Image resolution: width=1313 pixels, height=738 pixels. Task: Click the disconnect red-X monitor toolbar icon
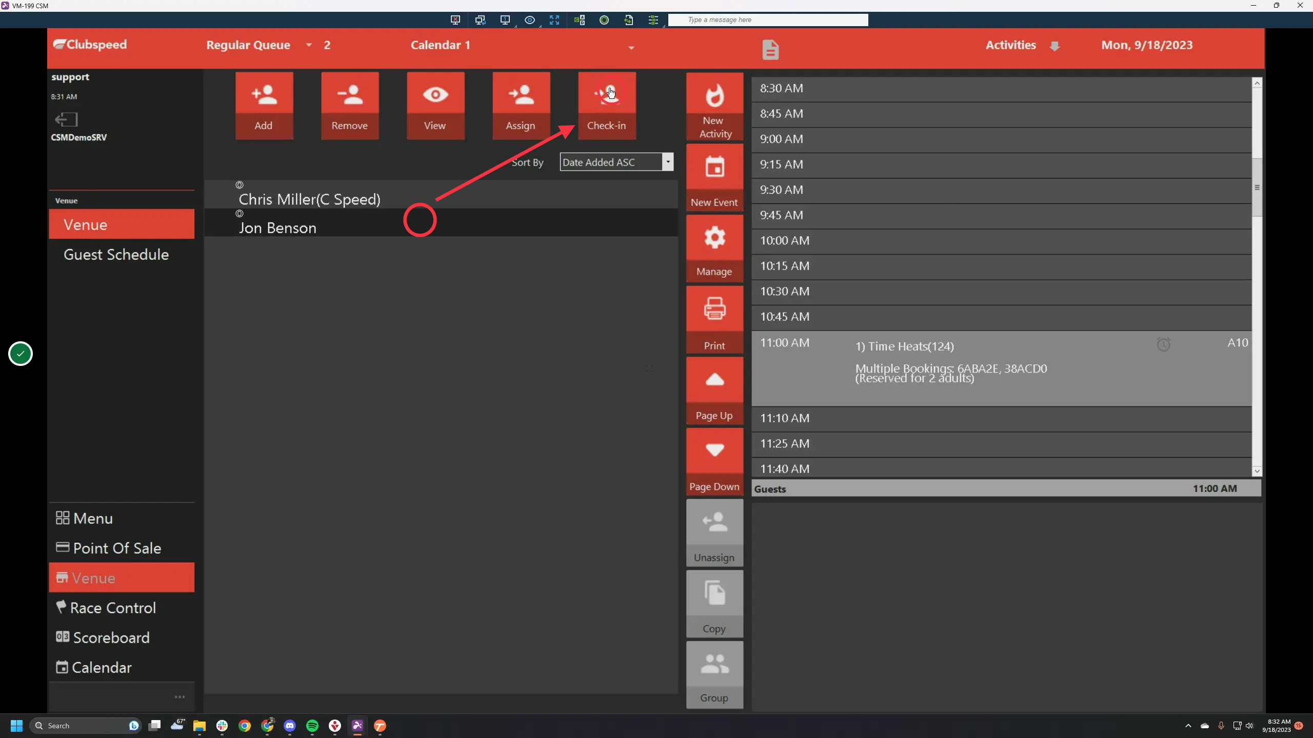(x=455, y=20)
